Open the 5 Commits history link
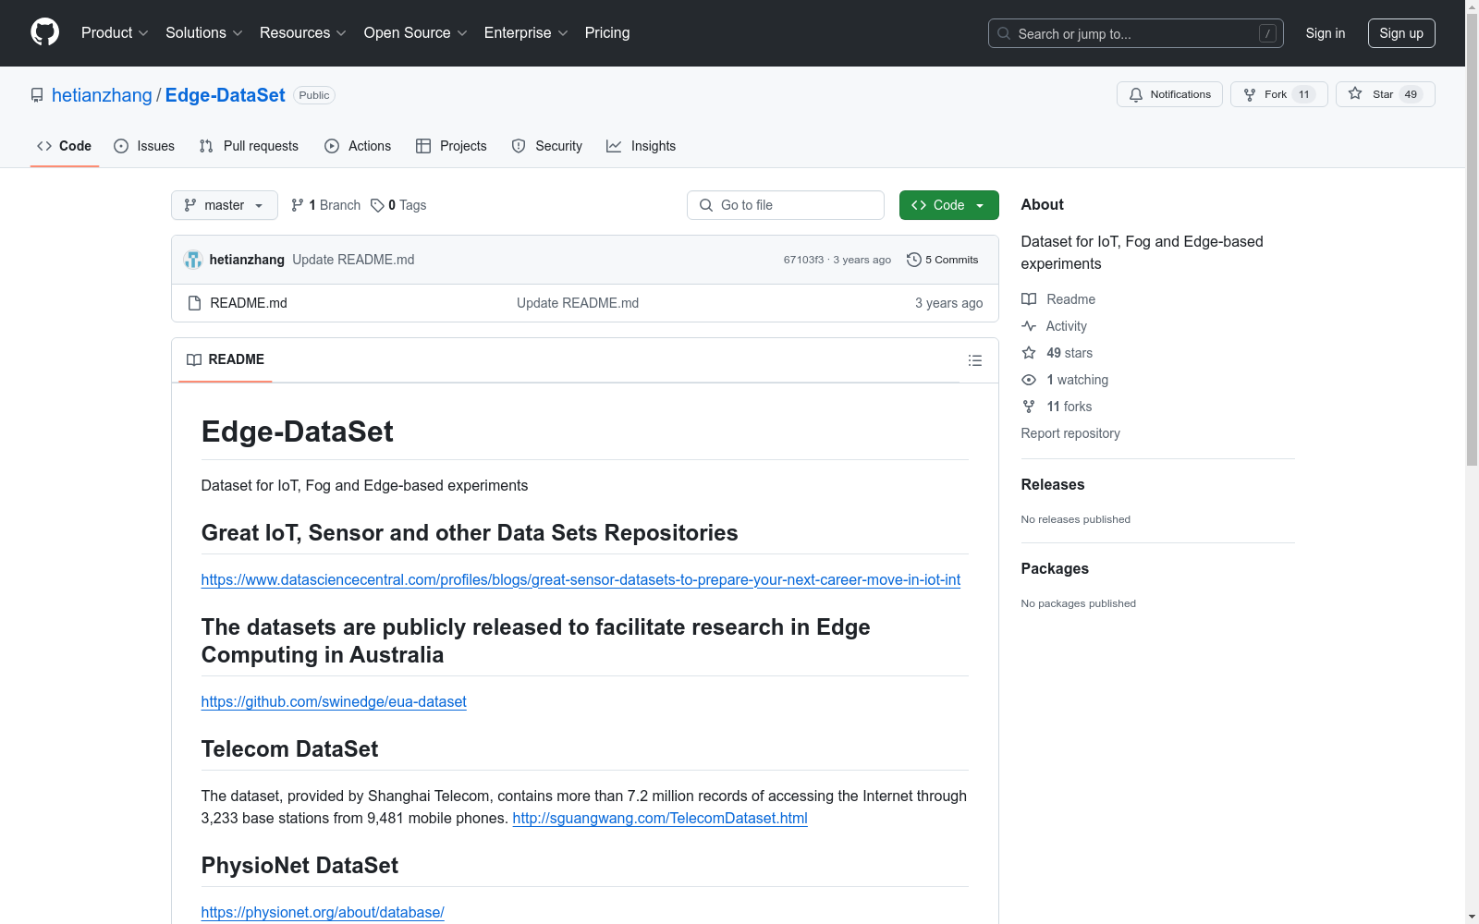The image size is (1479, 924). click(943, 260)
